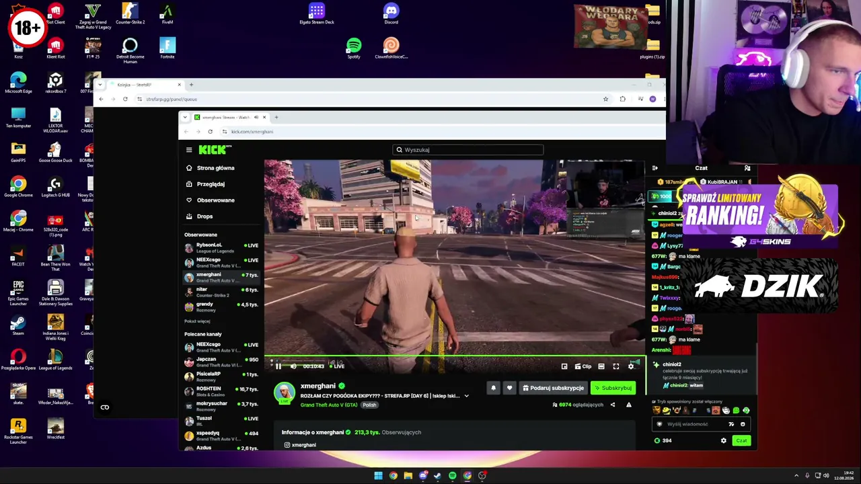This screenshot has height=484, width=861.
Task: Open emote picker in chat input
Action: [743, 424]
